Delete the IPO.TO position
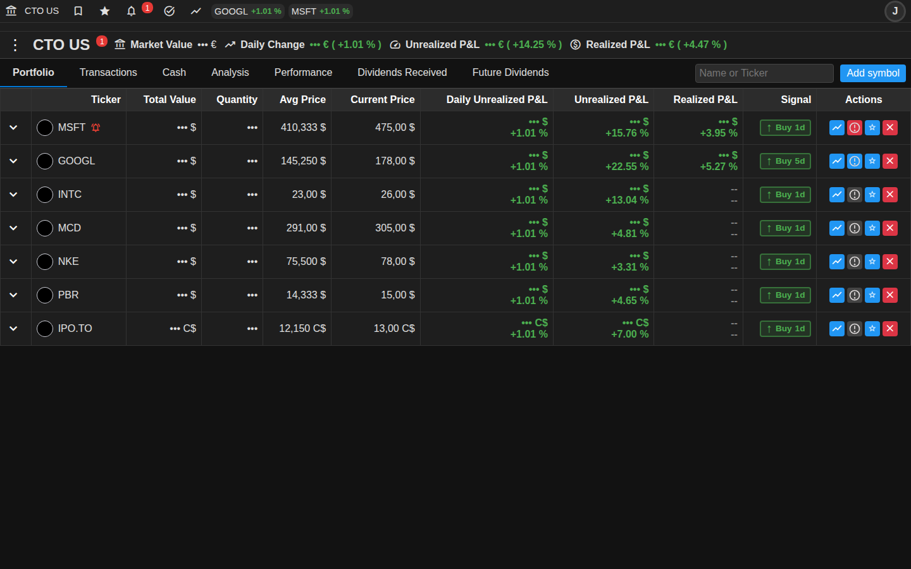Screen dimensions: 911x569 coord(890,329)
